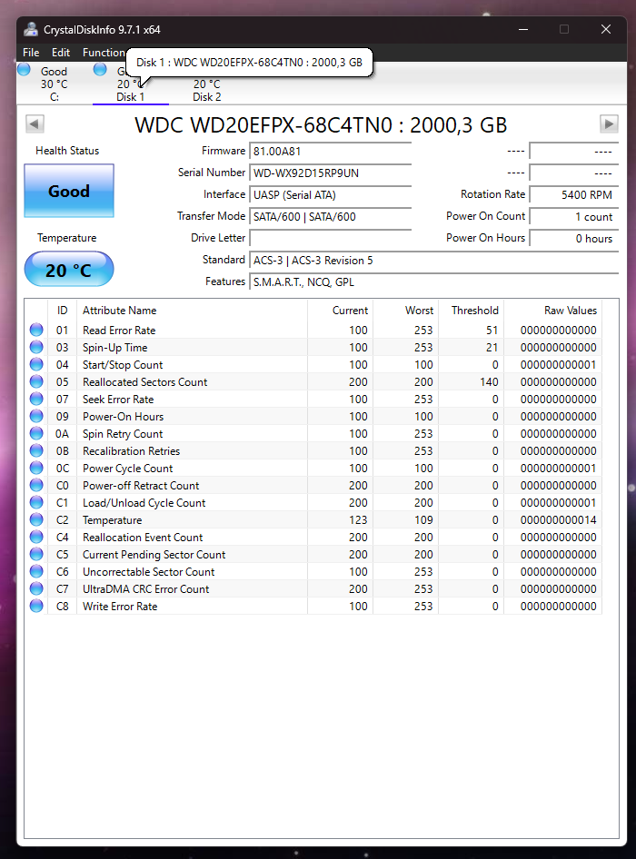Click the Rotation Rate value 5400 RPM
Image resolution: width=636 pixels, height=859 pixels.
tap(573, 195)
